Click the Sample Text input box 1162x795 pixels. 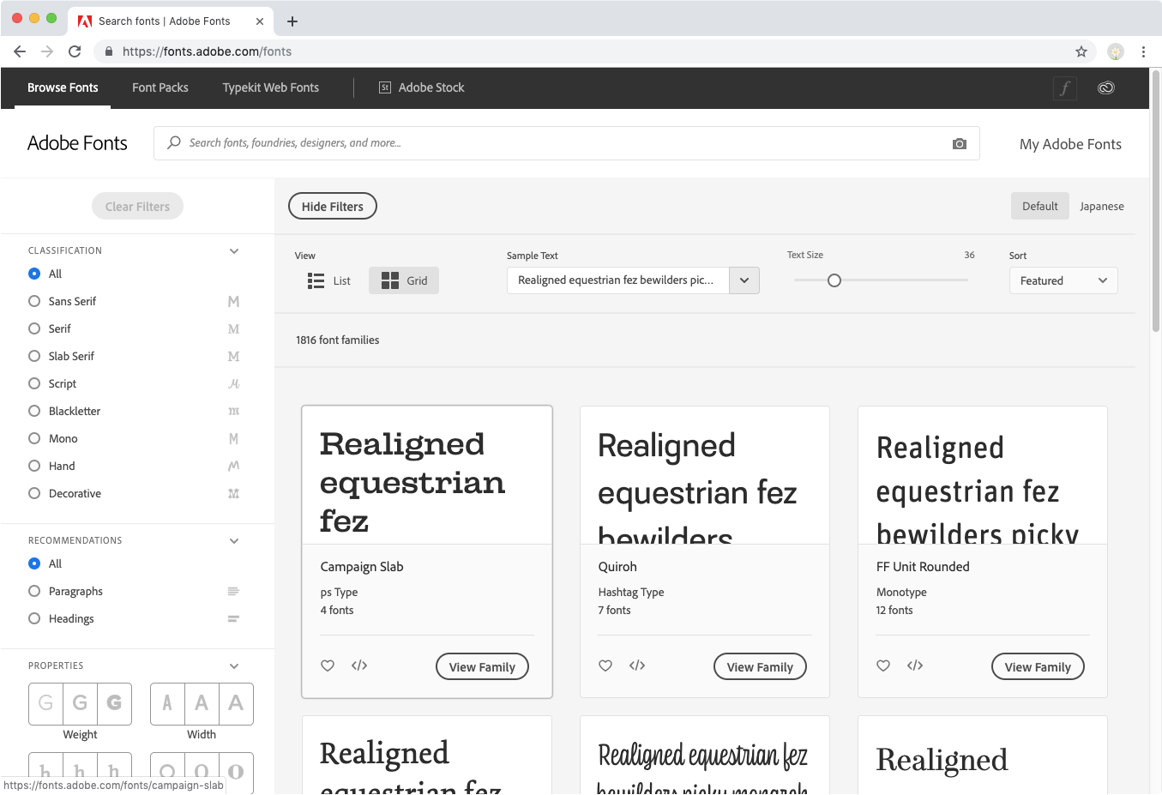pos(618,280)
